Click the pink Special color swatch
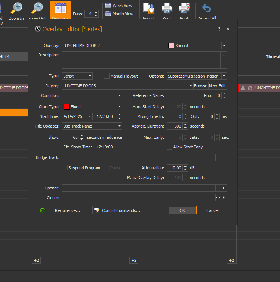The image size is (280, 282). point(171,46)
